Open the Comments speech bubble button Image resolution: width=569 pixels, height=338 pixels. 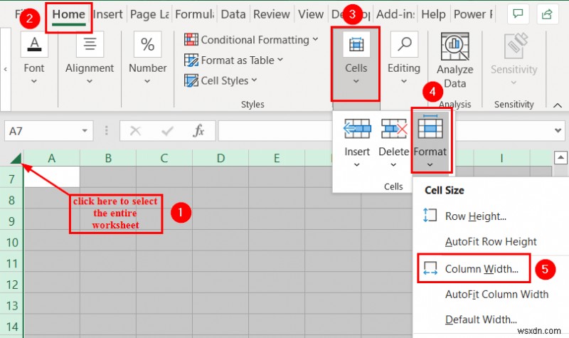click(518, 14)
